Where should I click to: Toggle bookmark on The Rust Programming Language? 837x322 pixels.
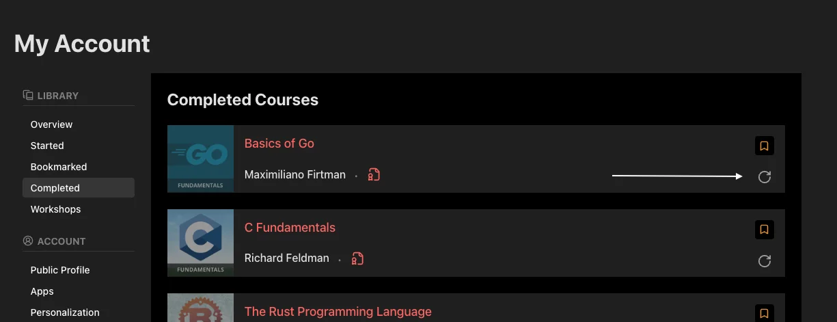pos(764,314)
